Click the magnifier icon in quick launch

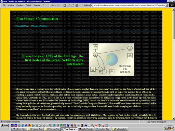pyautogui.click(x=93, y=125)
